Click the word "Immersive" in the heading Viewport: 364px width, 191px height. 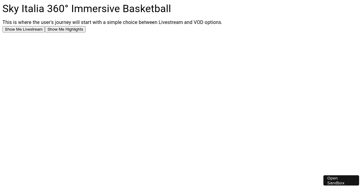pyautogui.click(x=96, y=9)
